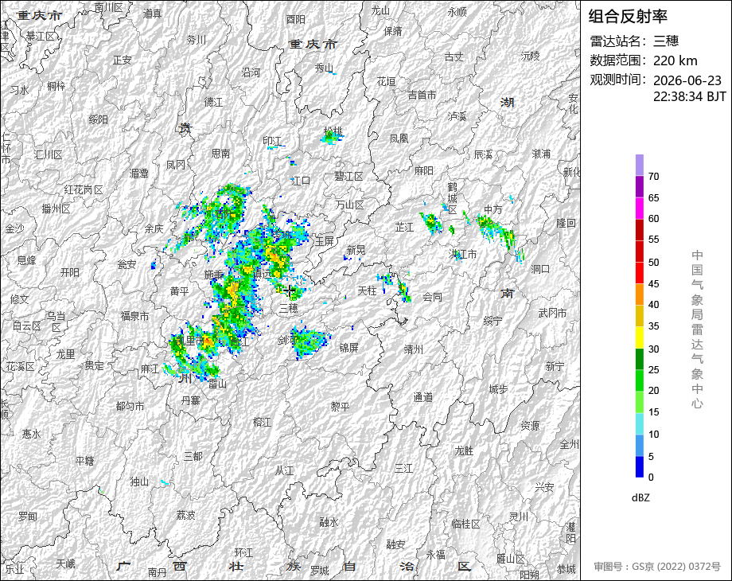Click the 天柱 county label
This screenshot has width=732, height=581.
tap(367, 290)
